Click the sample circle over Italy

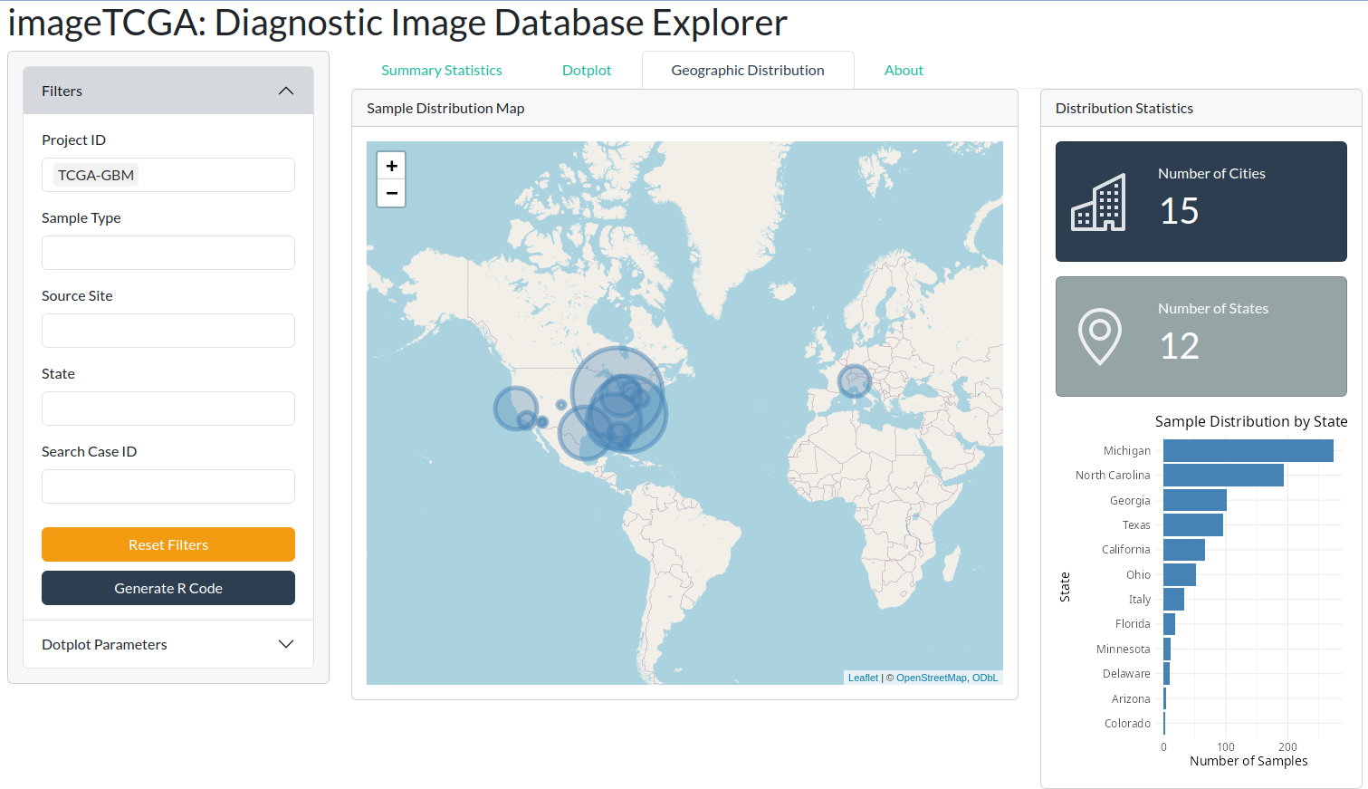pos(854,380)
